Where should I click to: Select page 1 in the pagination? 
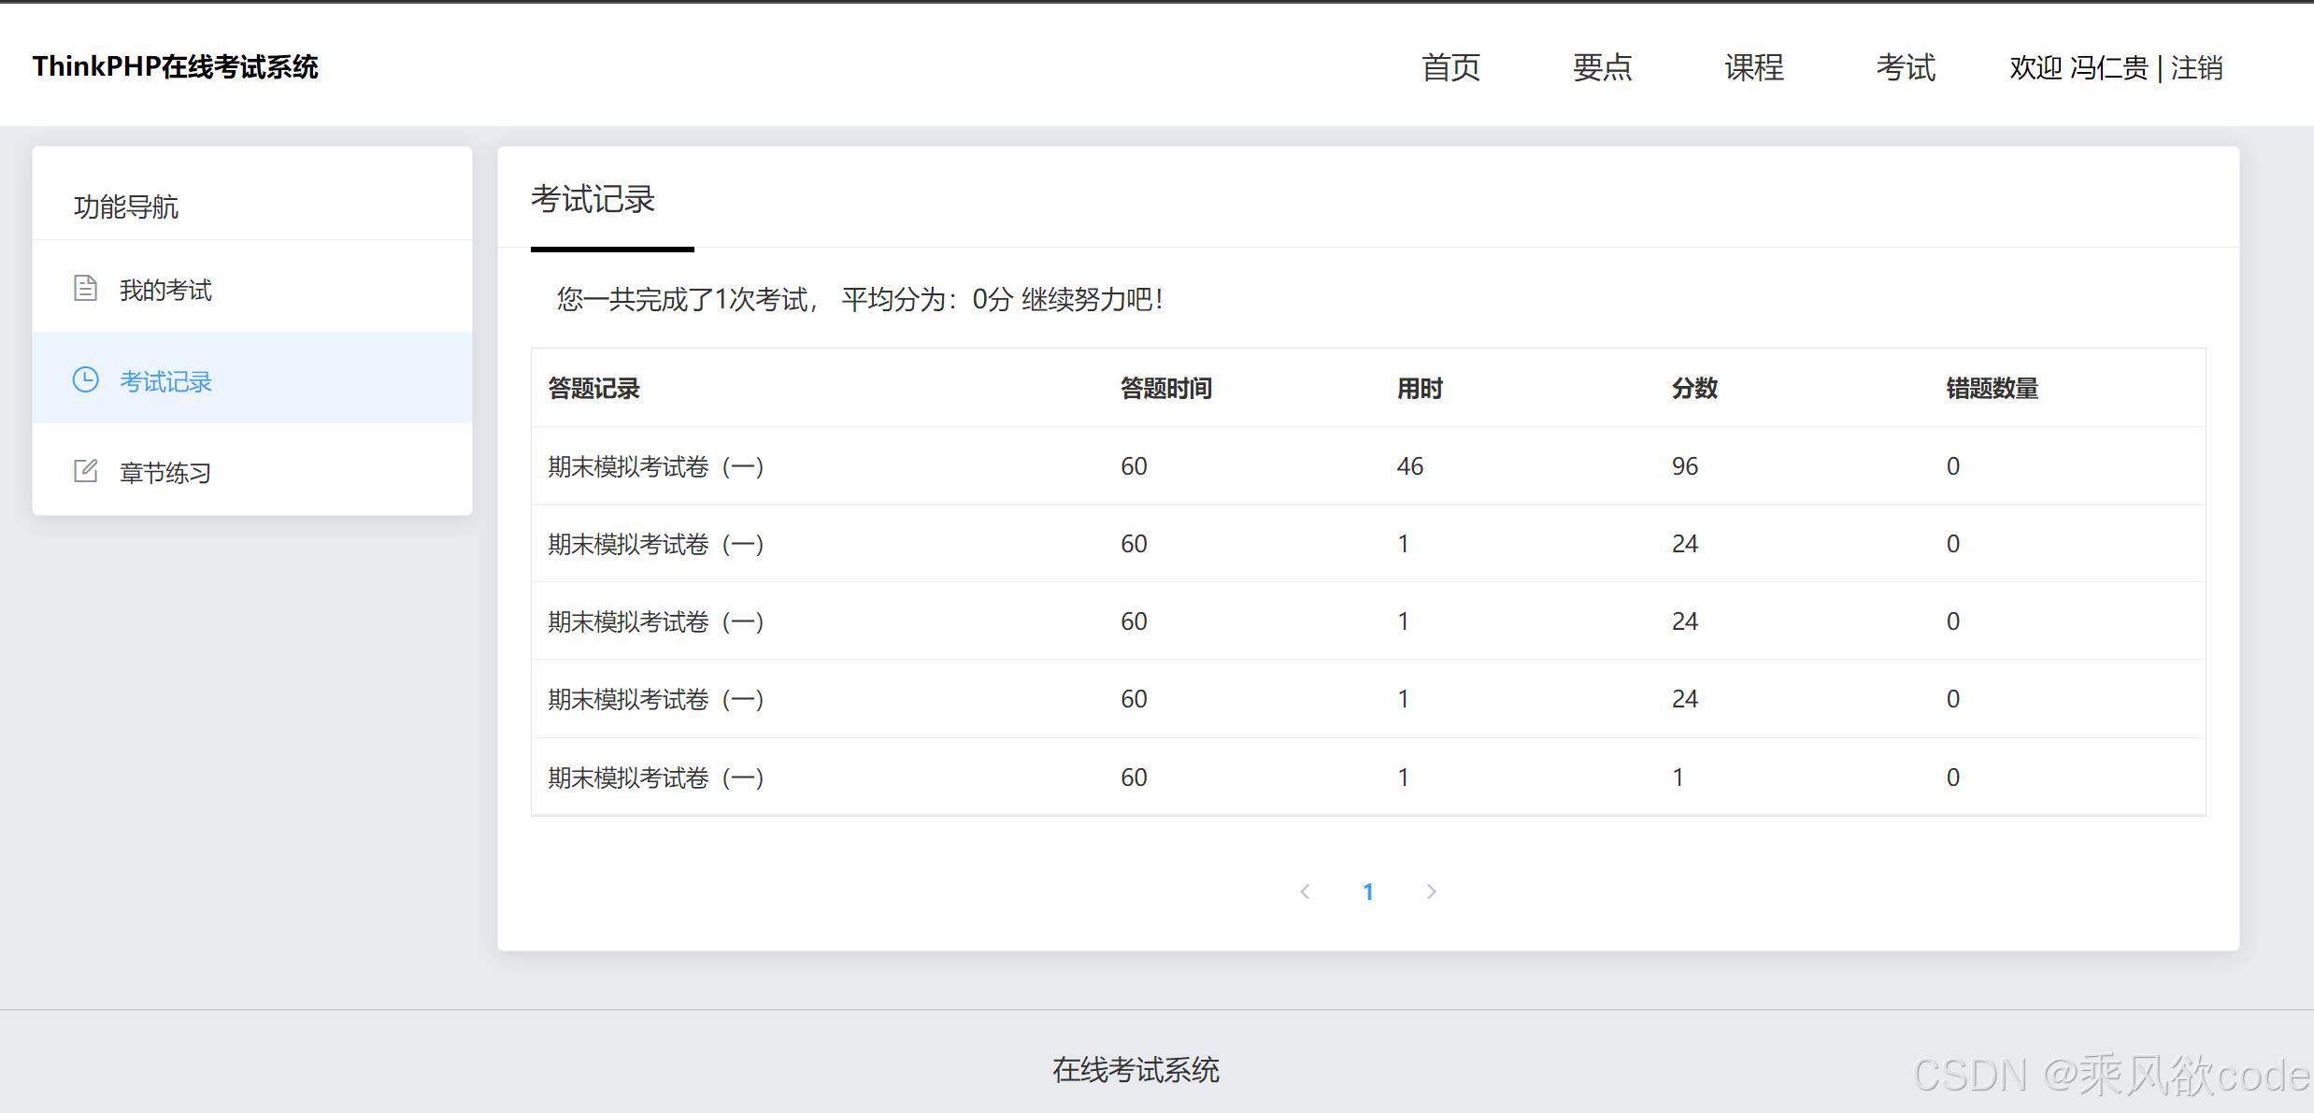1368,892
